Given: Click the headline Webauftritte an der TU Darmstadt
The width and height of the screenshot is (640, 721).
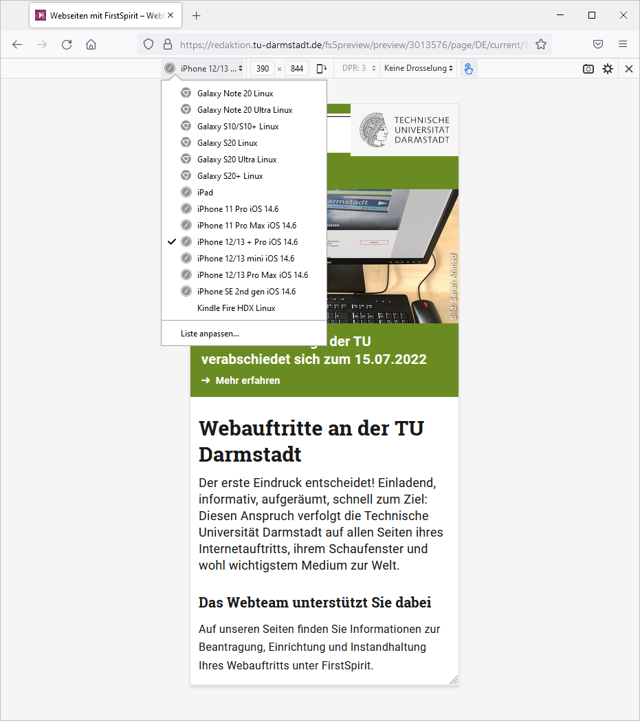Looking at the screenshot, I should 311,442.
